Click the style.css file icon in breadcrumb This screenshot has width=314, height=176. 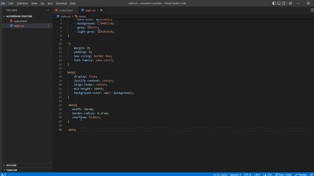[58, 16]
